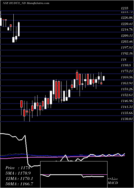Click the 1197.81 price axis label
This screenshot has width=134, height=188.
[x=127, y=48]
